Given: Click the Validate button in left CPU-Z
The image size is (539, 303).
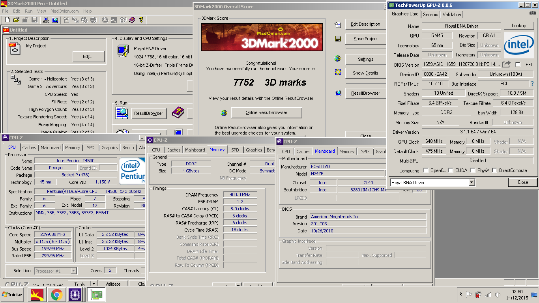Looking at the screenshot, I should pos(113,284).
